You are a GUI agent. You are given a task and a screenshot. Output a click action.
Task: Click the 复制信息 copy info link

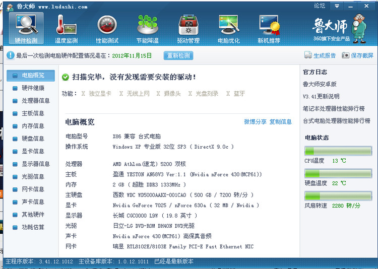click(x=280, y=122)
